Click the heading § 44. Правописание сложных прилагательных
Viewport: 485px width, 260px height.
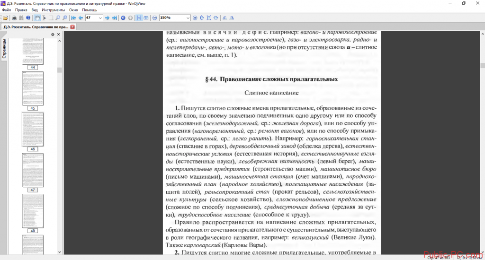[x=271, y=79]
